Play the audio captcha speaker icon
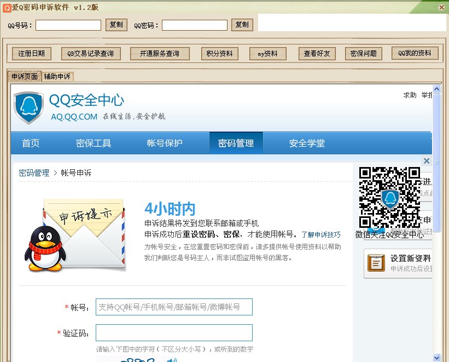 172,360
